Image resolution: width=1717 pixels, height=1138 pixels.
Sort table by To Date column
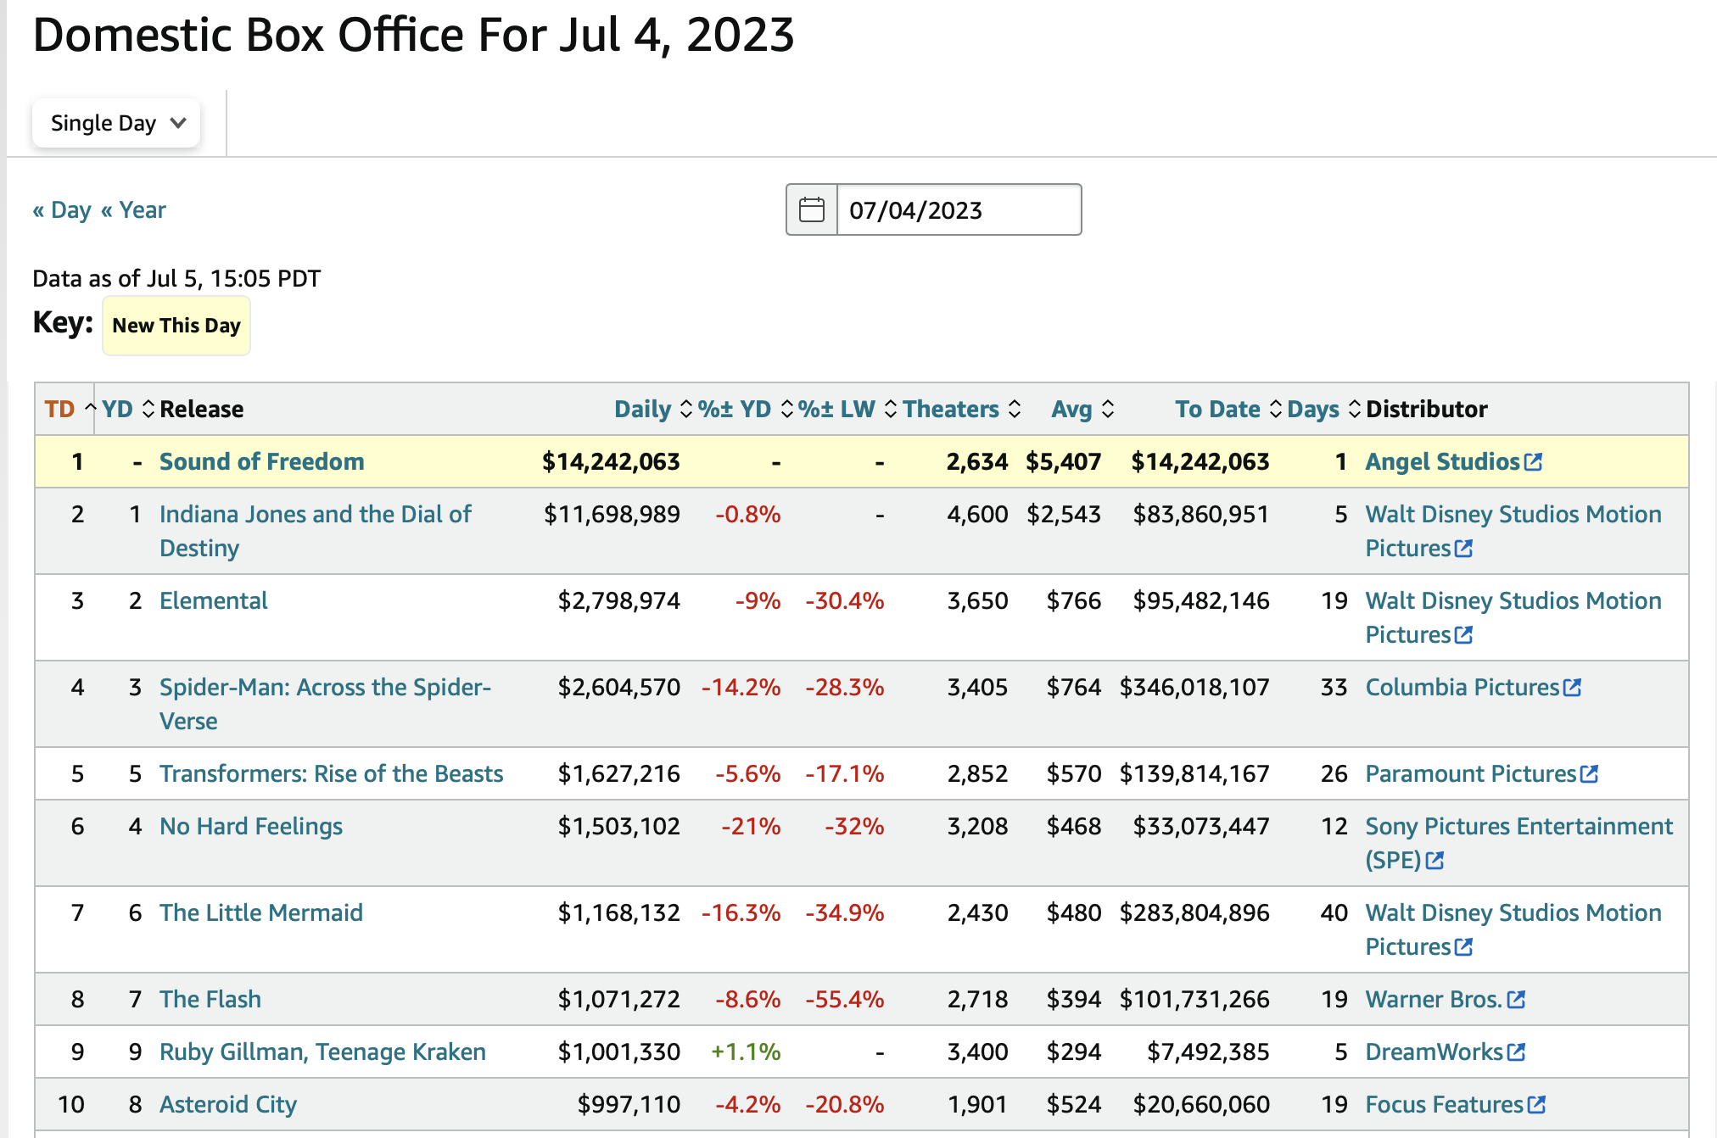(1217, 410)
